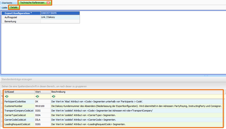Click the CustomerNumber description about Dakosy Kundennummer

[136, 106]
